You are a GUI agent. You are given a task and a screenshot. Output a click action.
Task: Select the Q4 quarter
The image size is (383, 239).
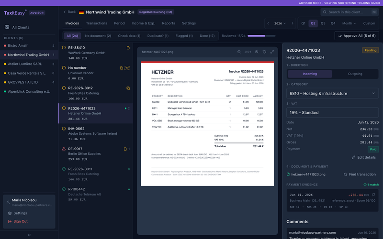[x=333, y=23]
